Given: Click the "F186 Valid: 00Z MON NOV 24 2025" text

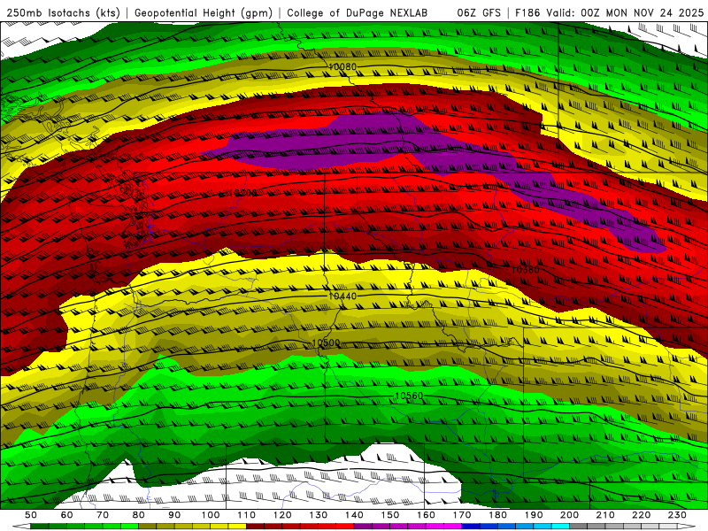Looking at the screenshot, I should [610, 13].
